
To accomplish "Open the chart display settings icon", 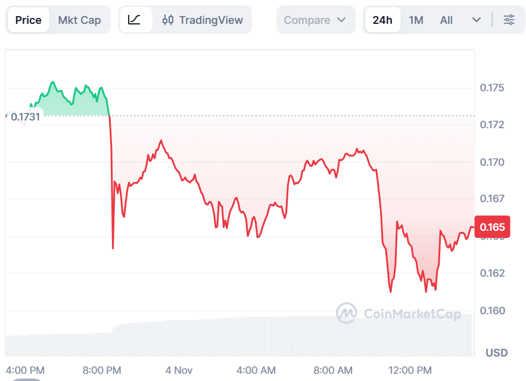I will click(509, 20).
